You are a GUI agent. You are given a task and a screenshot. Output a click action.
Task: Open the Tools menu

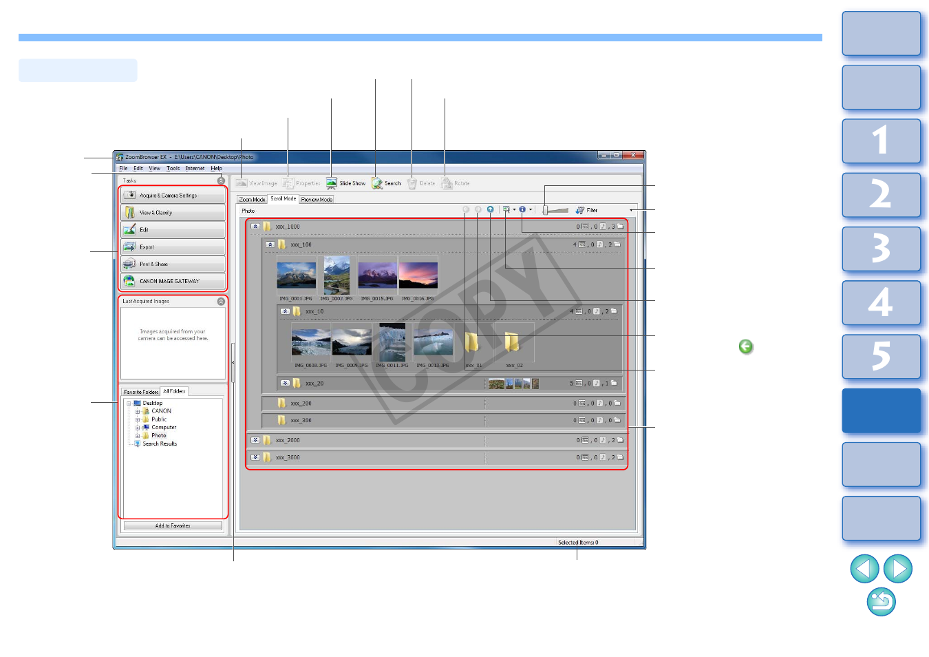[x=173, y=169]
